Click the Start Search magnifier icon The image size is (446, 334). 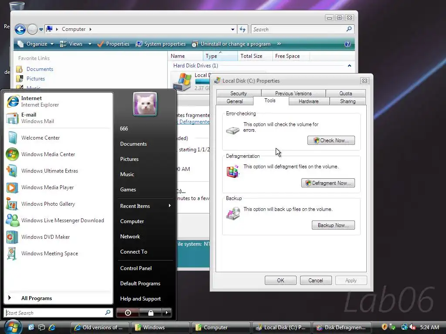tap(108, 312)
